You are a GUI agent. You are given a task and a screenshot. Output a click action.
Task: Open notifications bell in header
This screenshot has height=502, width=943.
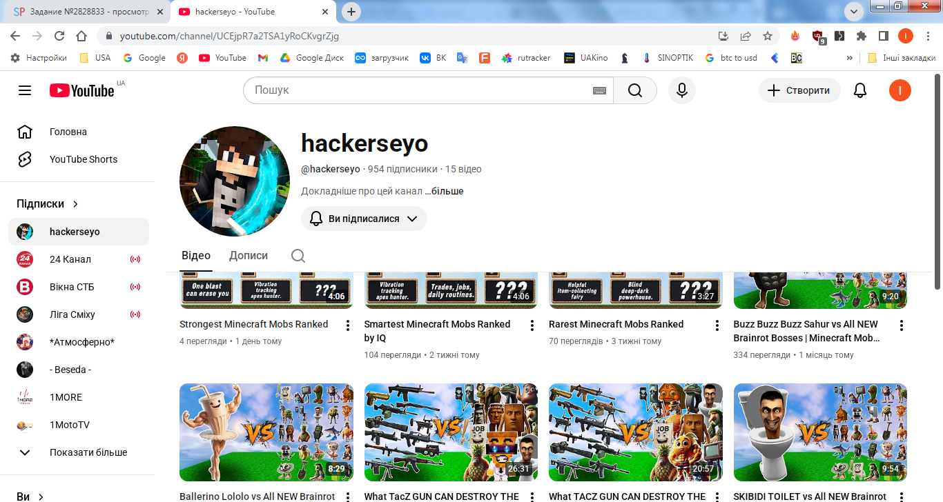click(860, 90)
